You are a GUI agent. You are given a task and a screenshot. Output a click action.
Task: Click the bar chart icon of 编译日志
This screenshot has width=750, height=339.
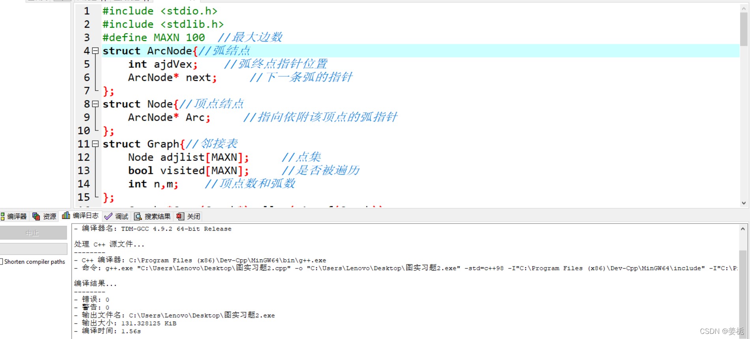[66, 216]
